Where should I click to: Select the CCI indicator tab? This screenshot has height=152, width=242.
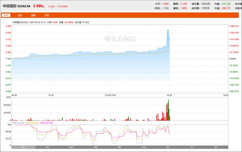[192, 147]
